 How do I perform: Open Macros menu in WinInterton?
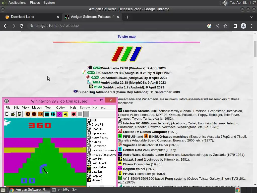(x=37, y=108)
